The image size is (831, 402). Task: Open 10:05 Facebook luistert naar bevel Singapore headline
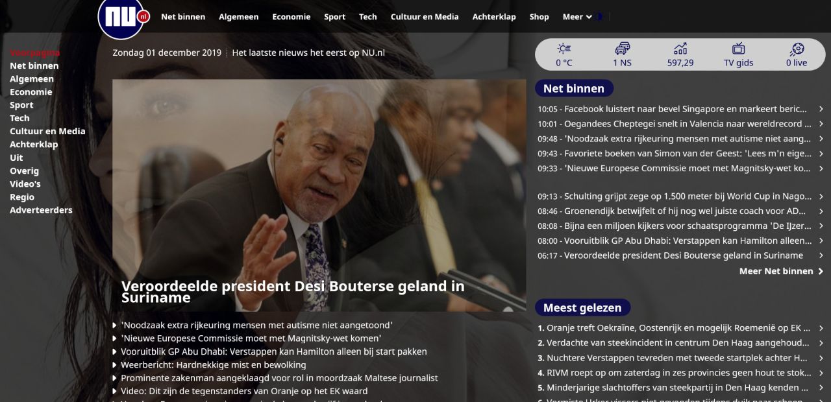[673, 109]
